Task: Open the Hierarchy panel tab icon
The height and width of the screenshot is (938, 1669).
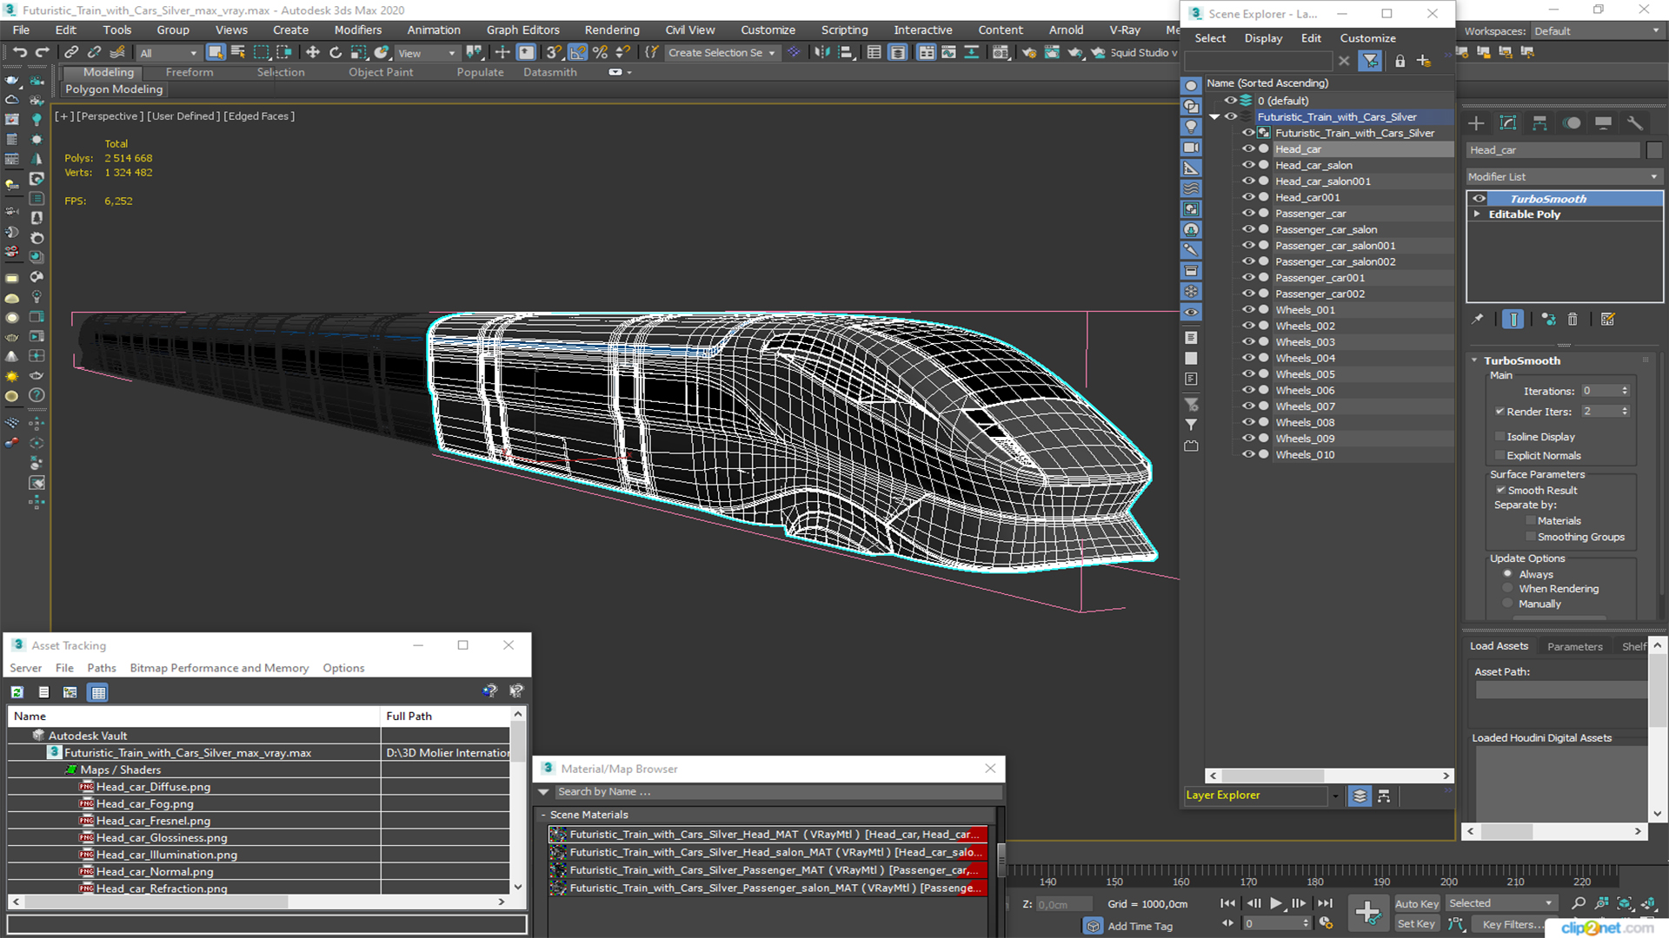Action: tap(1539, 123)
